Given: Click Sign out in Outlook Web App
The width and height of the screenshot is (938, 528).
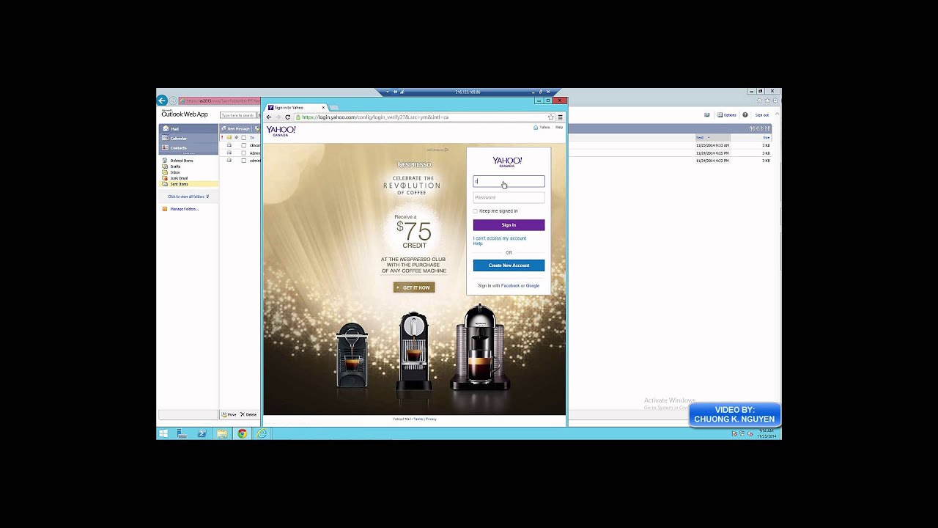Looking at the screenshot, I should pyautogui.click(x=762, y=115).
